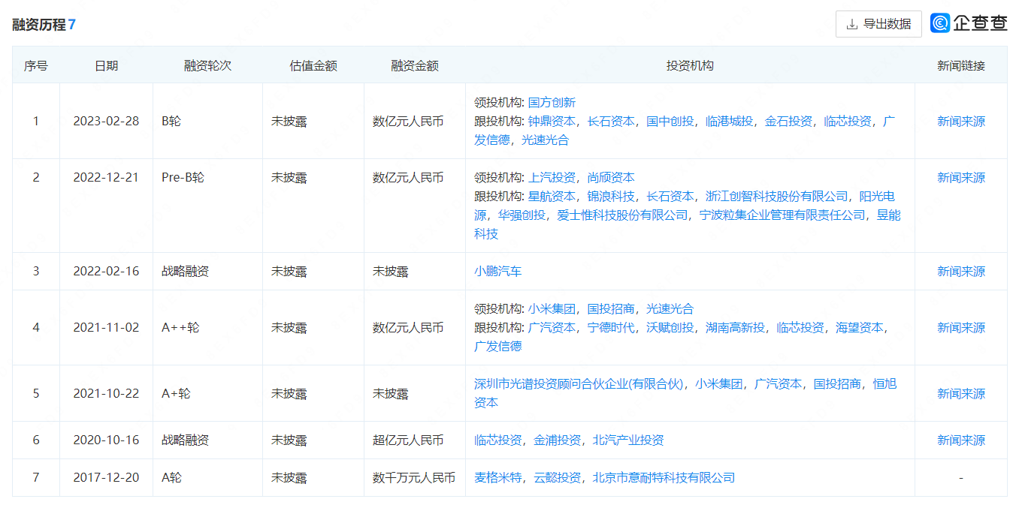1019x508 pixels.
Task: Click the 企查查 logo icon
Action: coord(939,23)
